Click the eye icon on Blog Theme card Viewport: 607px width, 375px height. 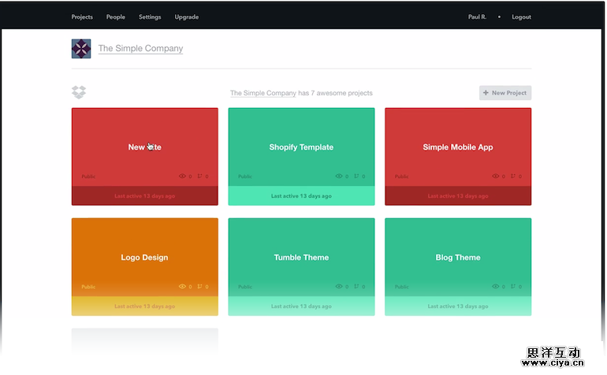pos(496,287)
